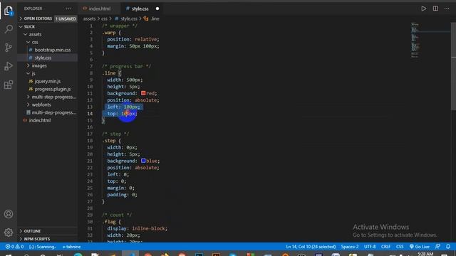Click the taskbar clock
The image size is (456, 256).
[426, 254]
